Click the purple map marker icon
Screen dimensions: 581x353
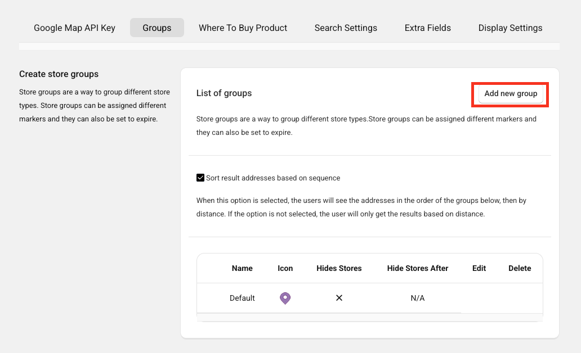click(285, 298)
